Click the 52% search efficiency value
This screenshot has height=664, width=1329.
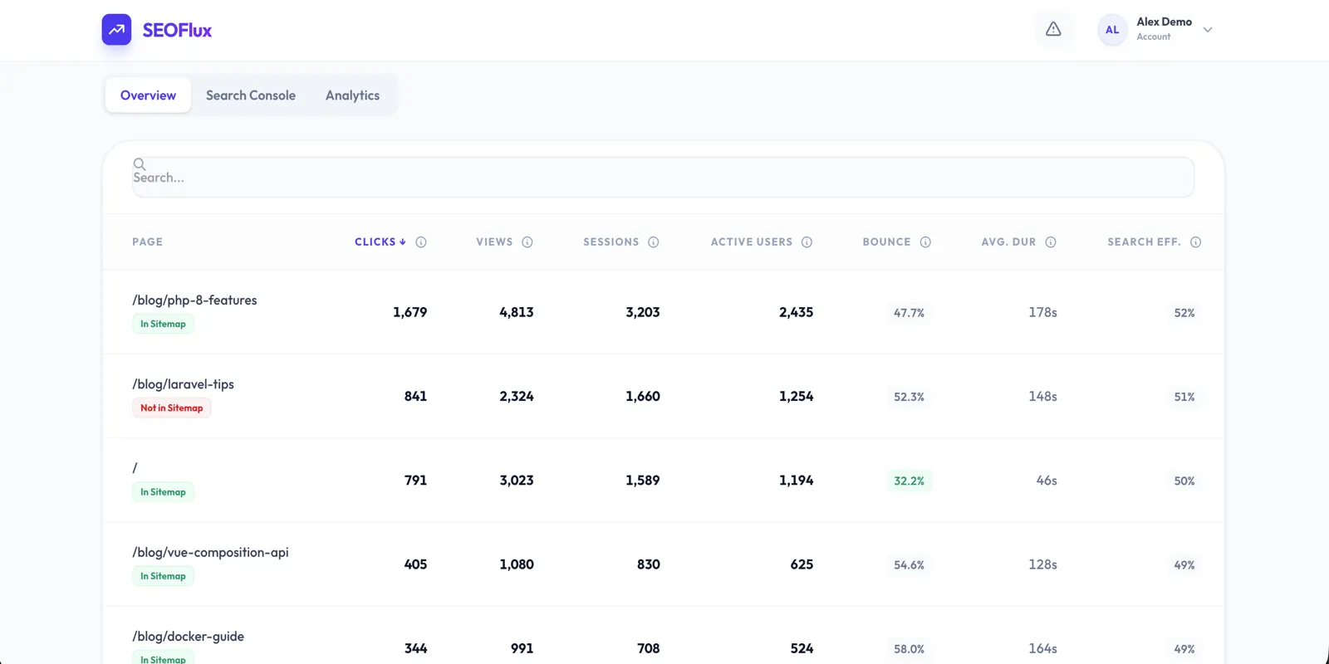tap(1184, 313)
